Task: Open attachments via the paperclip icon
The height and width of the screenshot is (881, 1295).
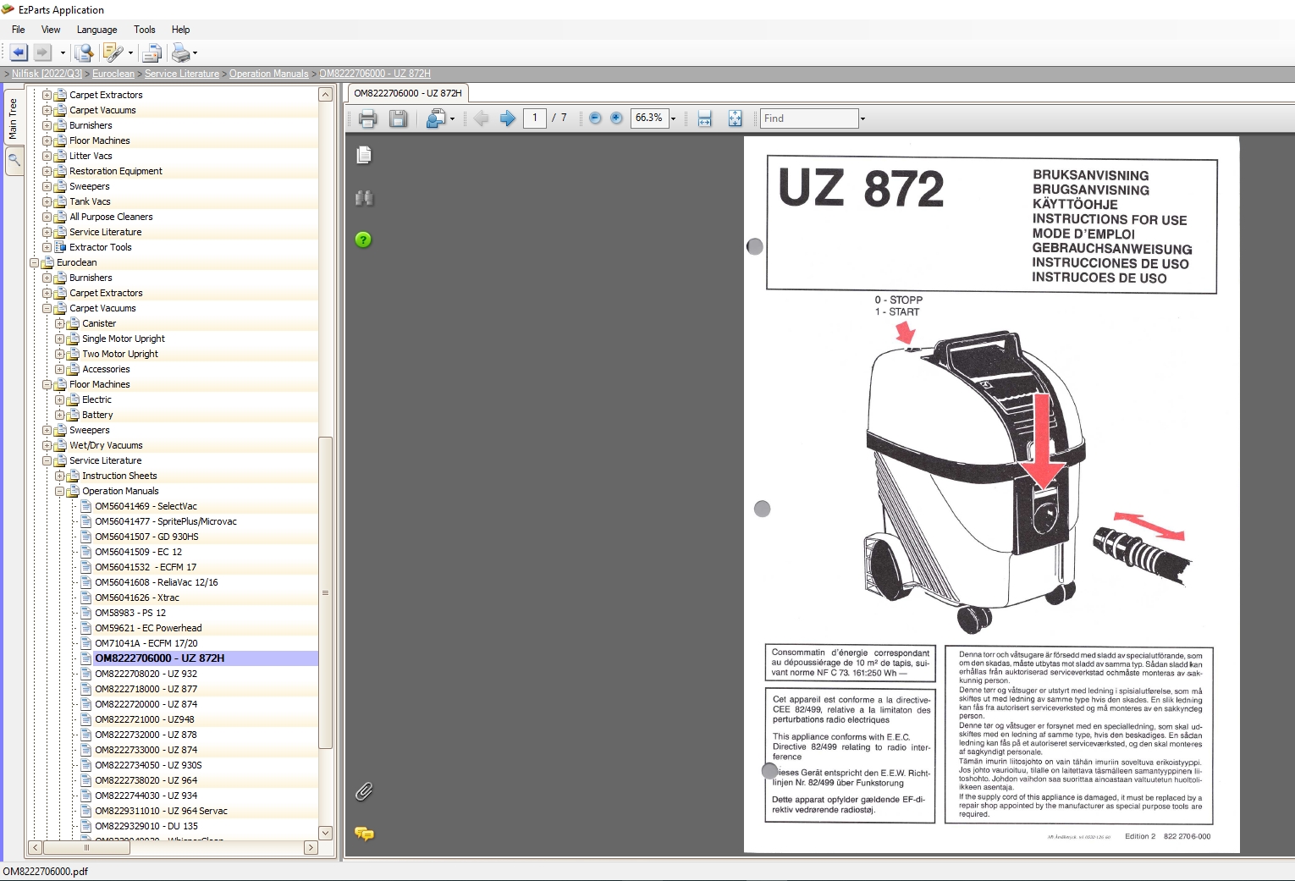Action: coord(364,791)
